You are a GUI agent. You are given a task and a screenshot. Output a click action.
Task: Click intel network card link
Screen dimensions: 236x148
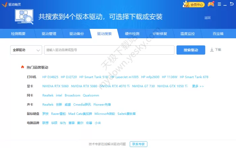pos(59,95)
